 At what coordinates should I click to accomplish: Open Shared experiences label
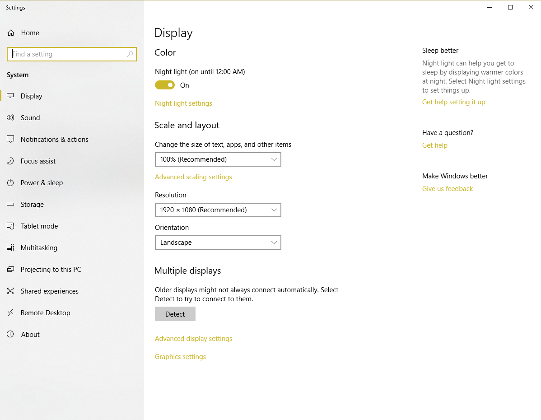50,291
